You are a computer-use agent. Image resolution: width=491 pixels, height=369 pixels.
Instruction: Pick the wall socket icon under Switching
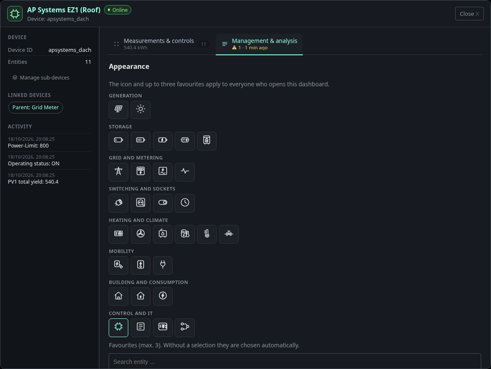click(141, 203)
